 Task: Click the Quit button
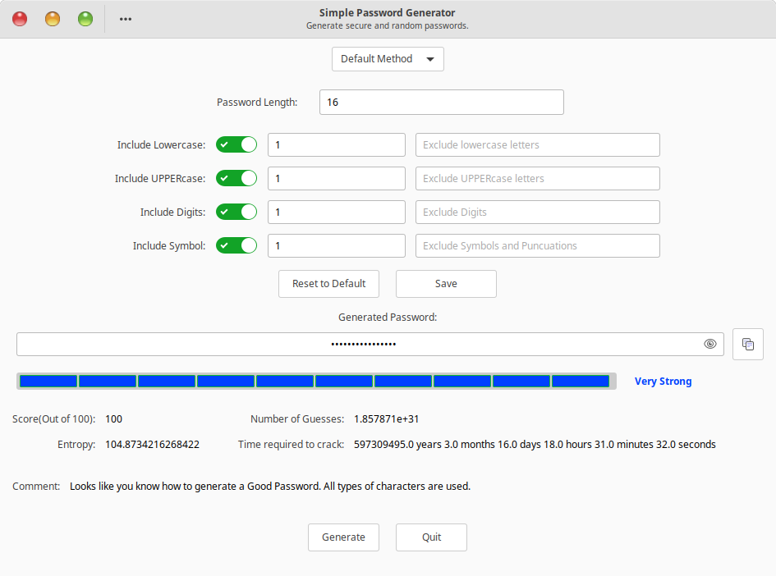click(430, 537)
